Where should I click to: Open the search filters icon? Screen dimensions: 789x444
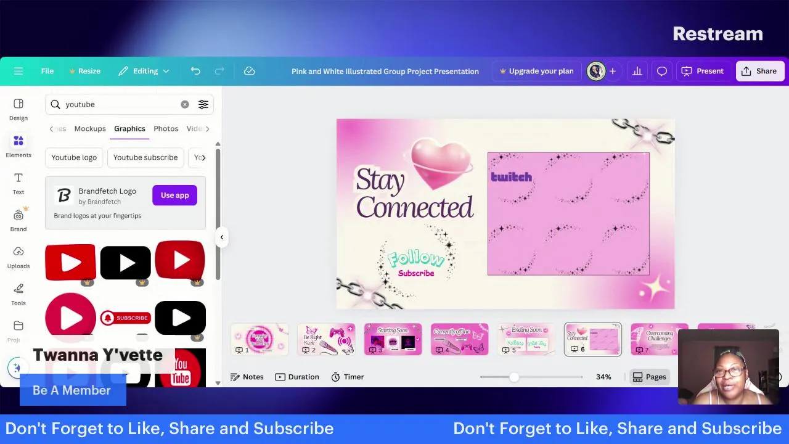click(x=203, y=104)
